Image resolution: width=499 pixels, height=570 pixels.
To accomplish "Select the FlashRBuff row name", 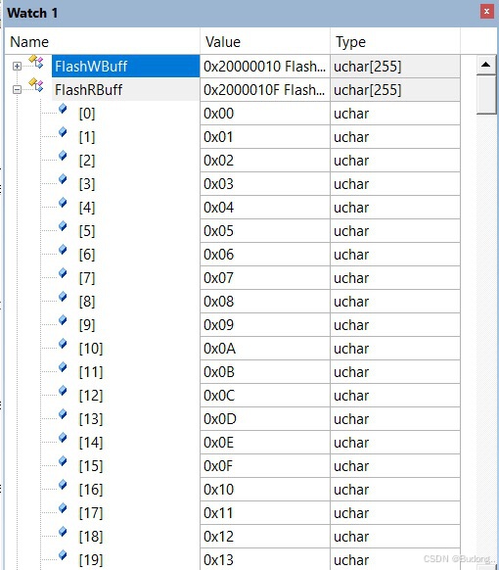I will click(125, 90).
